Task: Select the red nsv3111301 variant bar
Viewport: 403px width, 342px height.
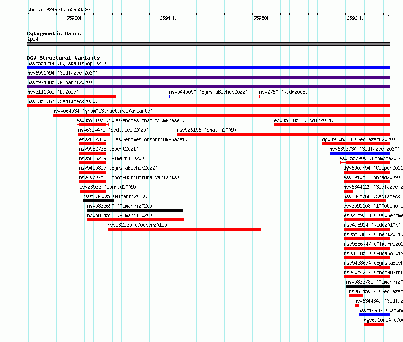Action: (x=72, y=96)
